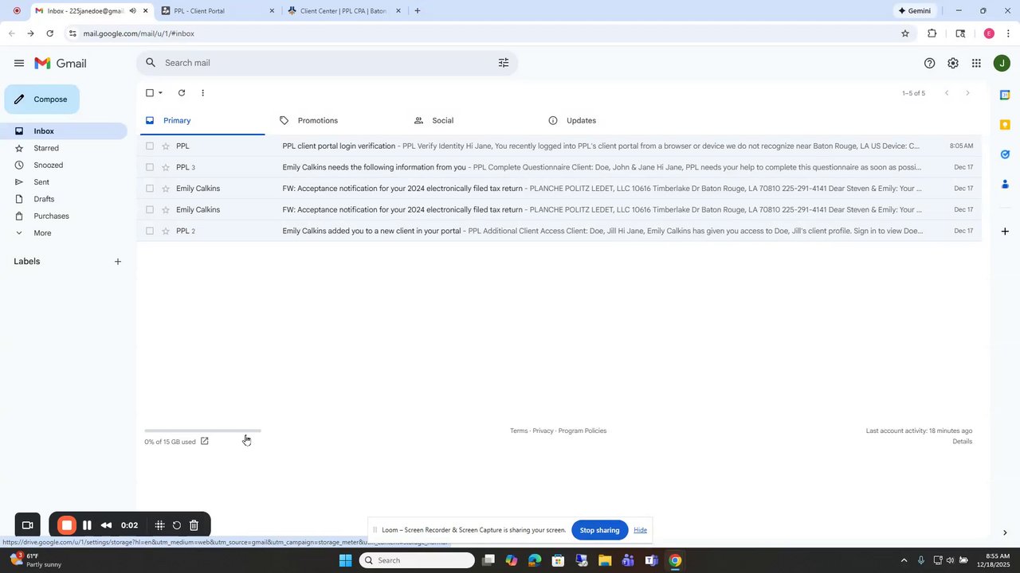Open Google apps grid icon

click(976, 64)
